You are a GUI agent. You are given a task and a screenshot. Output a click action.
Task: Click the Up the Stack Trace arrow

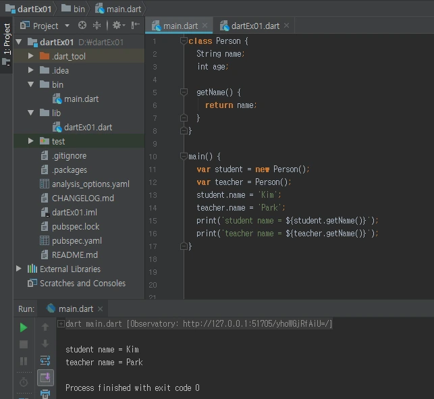click(x=45, y=327)
